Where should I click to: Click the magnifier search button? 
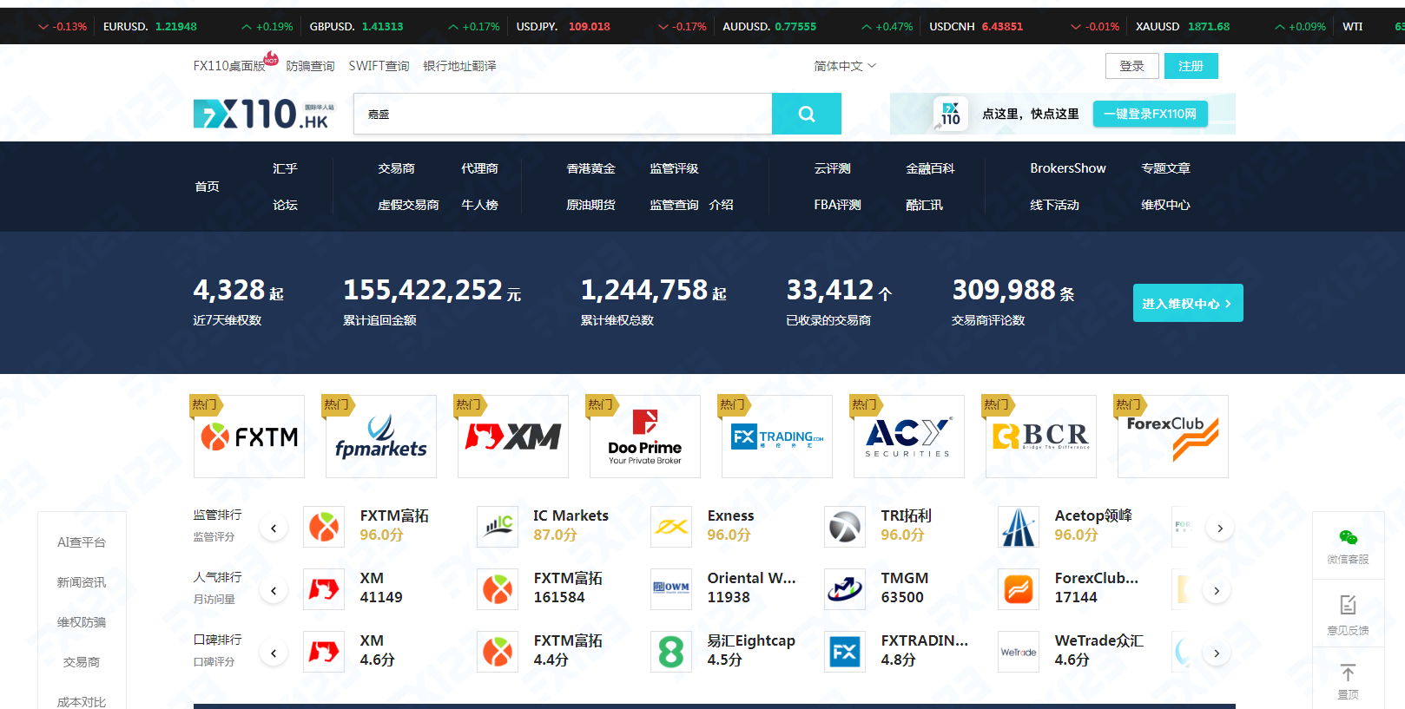point(806,114)
